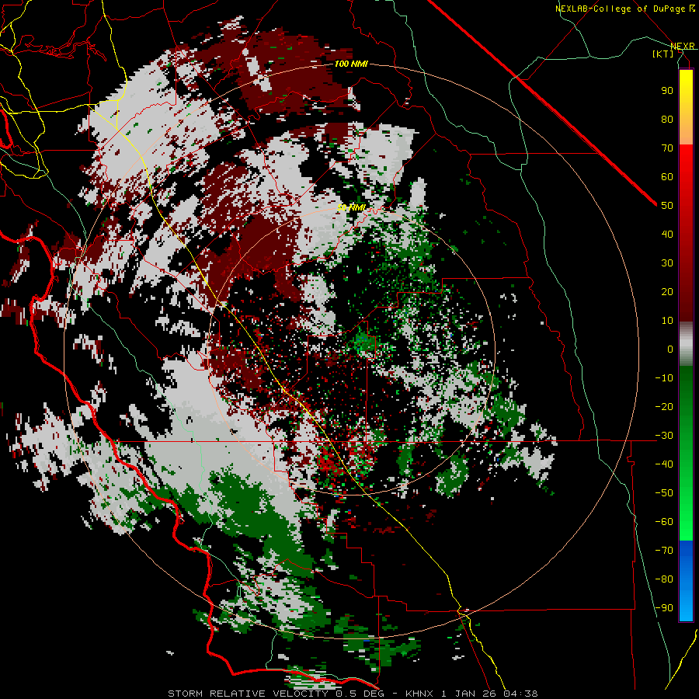
Task: Click the [KT] units label
Action: click(663, 54)
